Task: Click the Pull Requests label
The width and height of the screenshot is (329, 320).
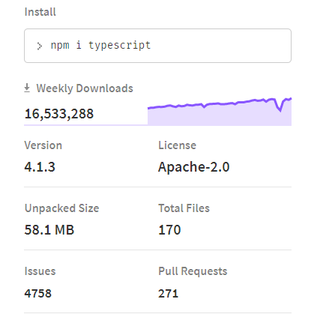Action: tap(193, 271)
